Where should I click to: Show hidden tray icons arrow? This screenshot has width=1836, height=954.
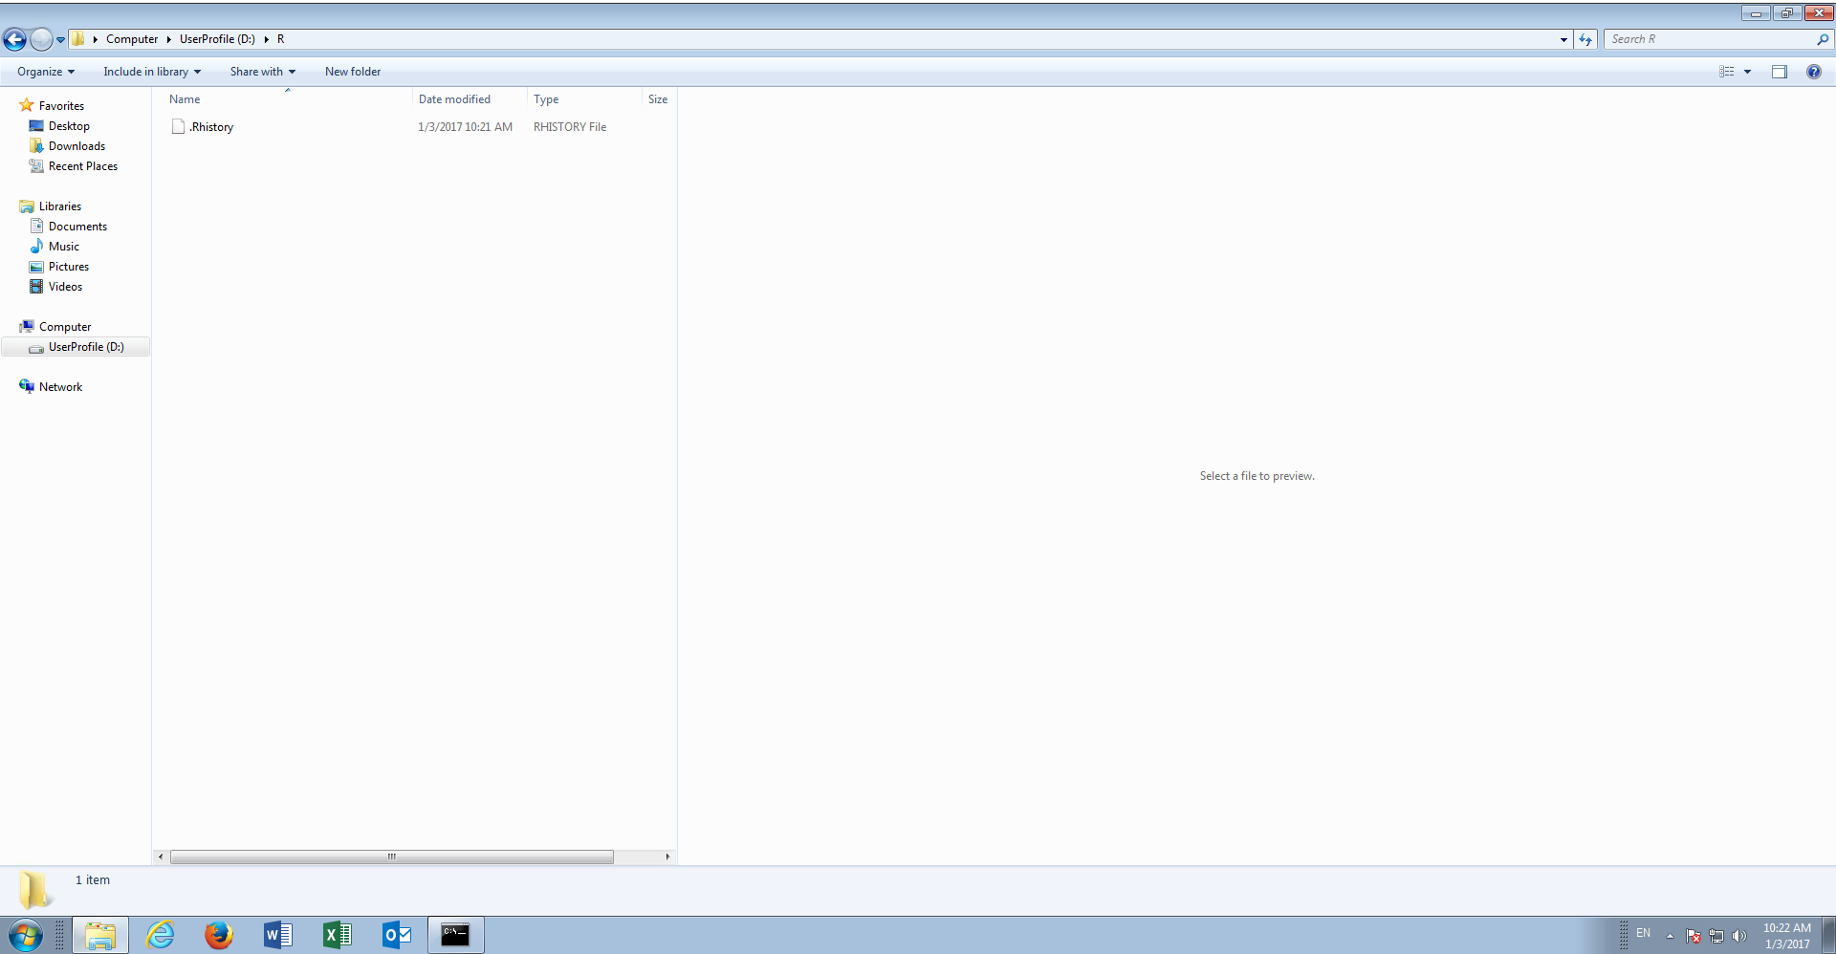[1670, 936]
